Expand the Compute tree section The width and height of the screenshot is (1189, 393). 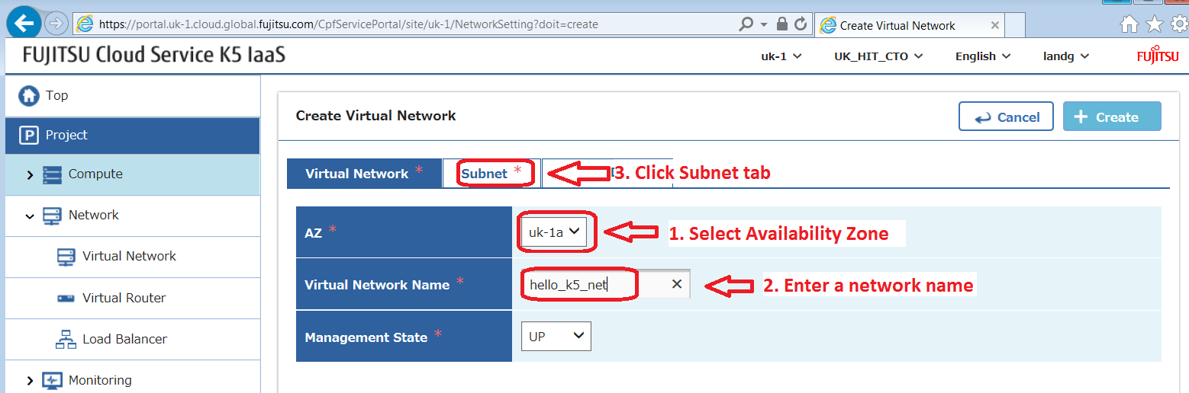30,175
